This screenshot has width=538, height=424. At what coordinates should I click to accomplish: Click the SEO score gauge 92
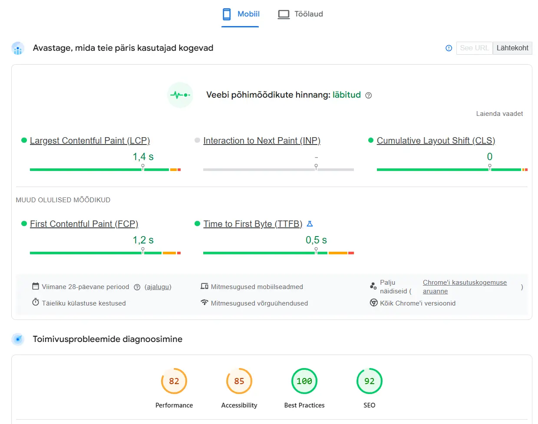(369, 381)
